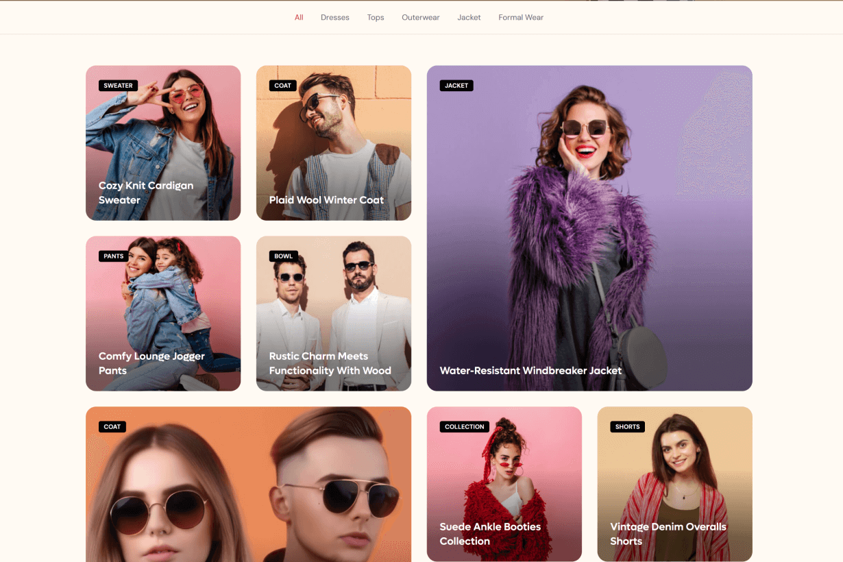The width and height of the screenshot is (843, 562).
Task: Select the All filter tab
Action: pyautogui.click(x=299, y=17)
